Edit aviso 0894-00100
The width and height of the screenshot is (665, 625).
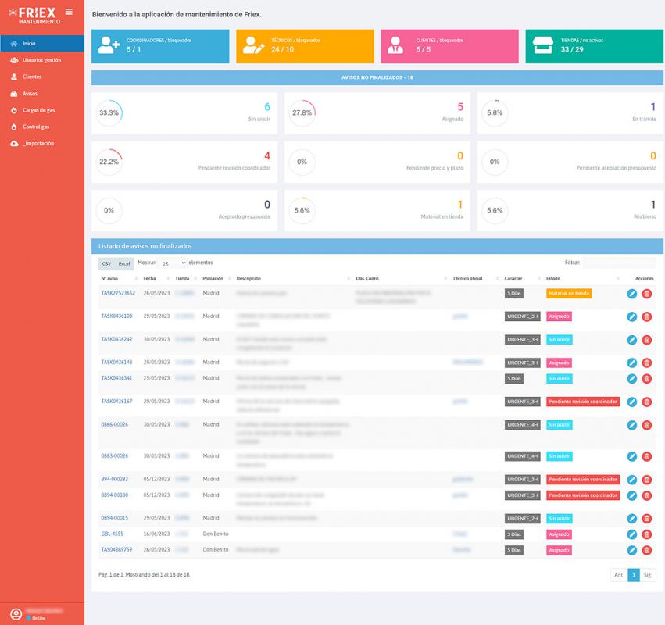tap(631, 495)
